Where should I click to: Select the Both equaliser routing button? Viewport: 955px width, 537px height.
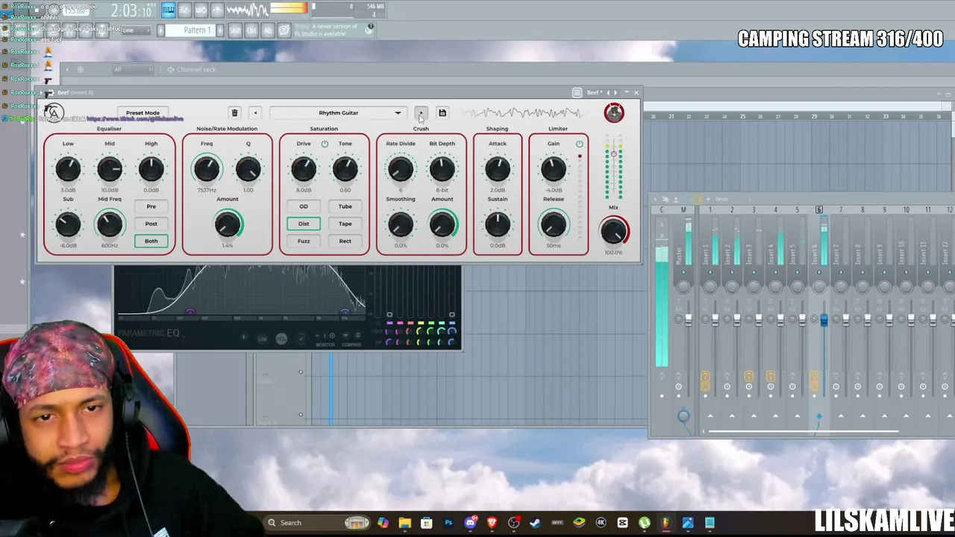[151, 241]
